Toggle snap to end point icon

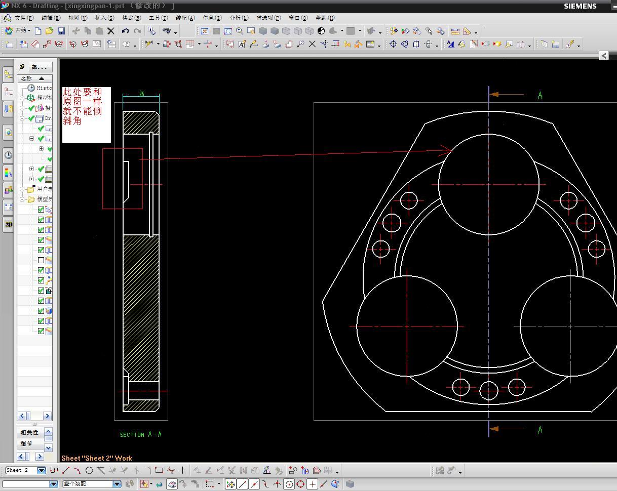243,484
